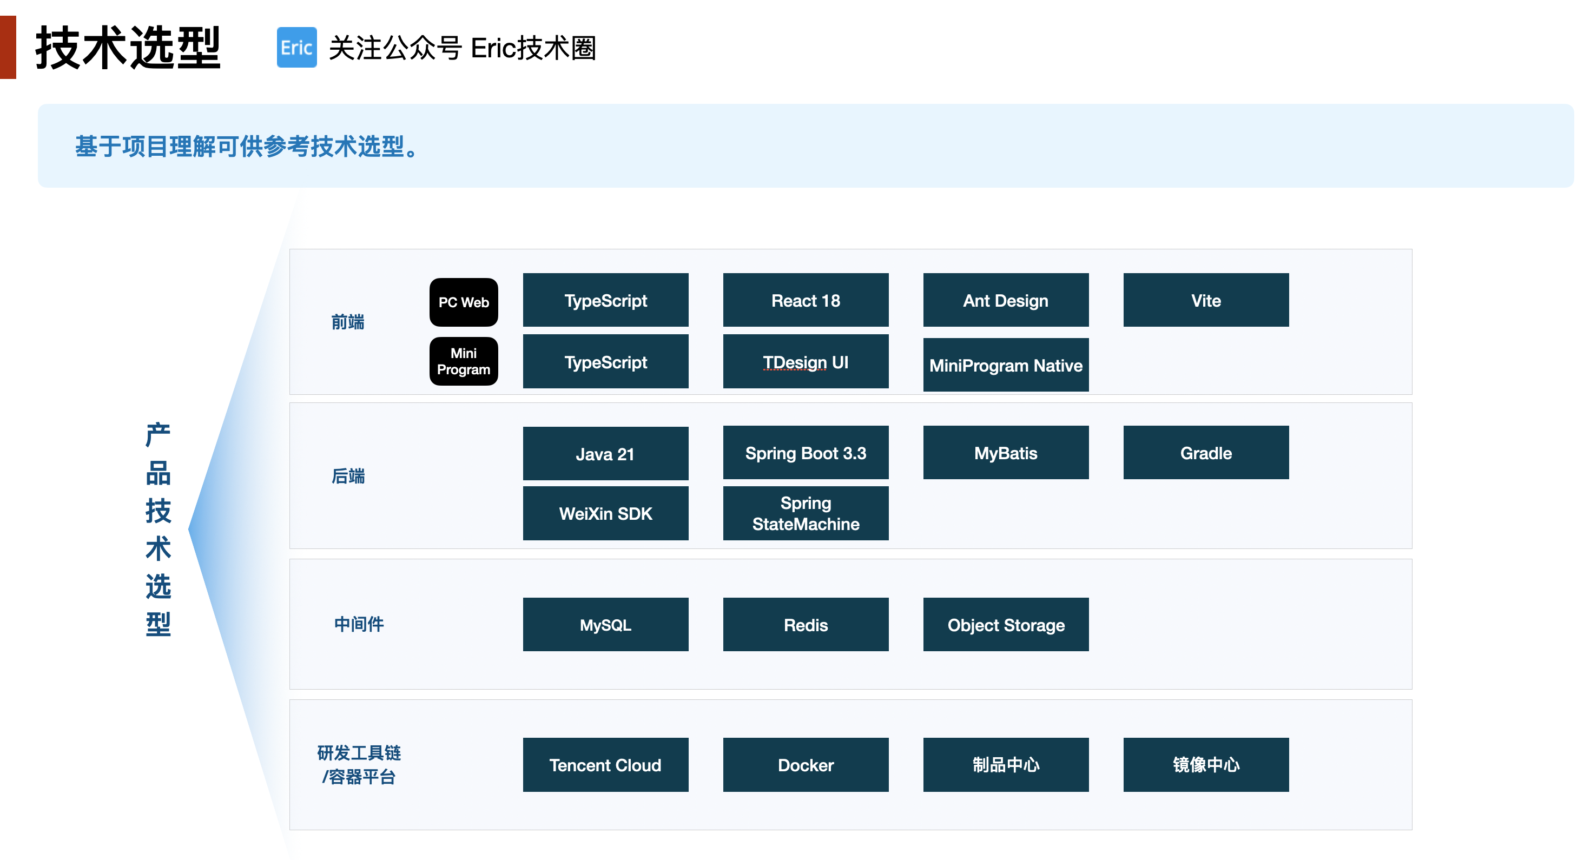Click the TypeScript box beside Mini Program
This screenshot has width=1584, height=860.
point(606,361)
